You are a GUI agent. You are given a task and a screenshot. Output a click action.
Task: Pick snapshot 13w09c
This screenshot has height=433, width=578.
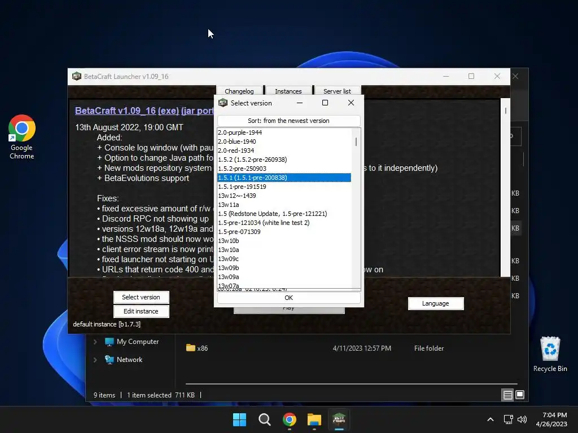click(x=284, y=259)
